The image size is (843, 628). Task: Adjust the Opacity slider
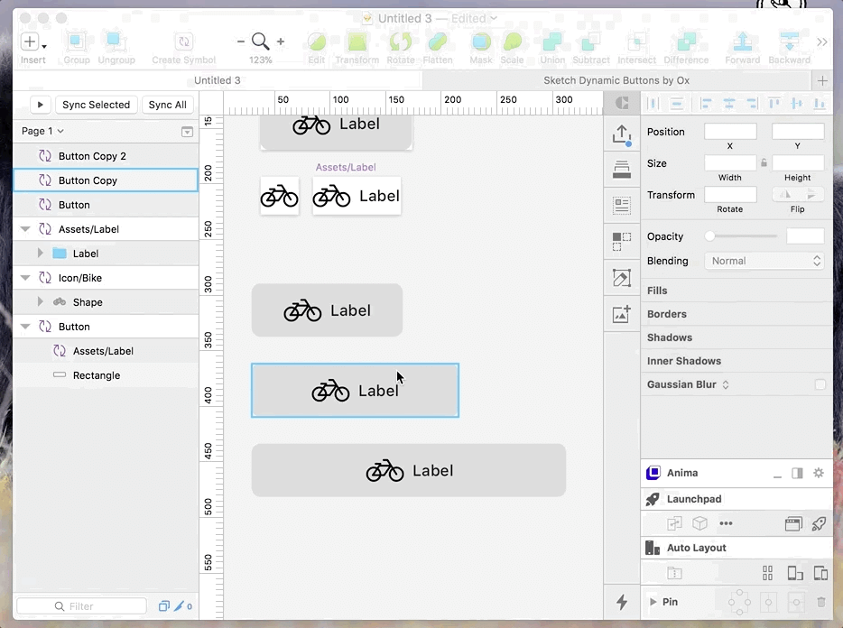741,236
